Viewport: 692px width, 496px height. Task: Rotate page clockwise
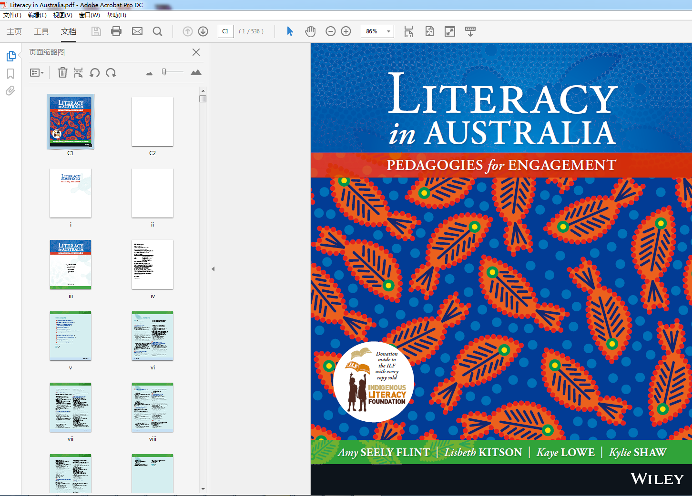111,72
